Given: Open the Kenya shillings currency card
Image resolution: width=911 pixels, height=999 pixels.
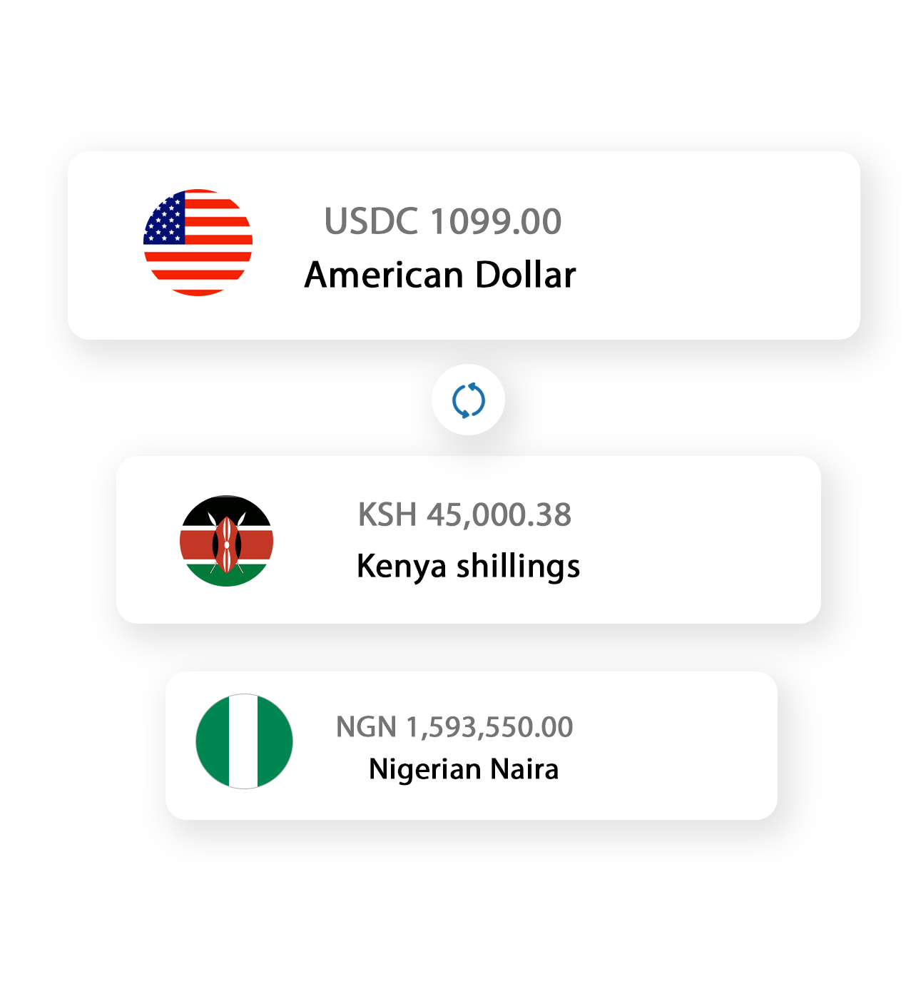Looking at the screenshot, I should pos(469,539).
